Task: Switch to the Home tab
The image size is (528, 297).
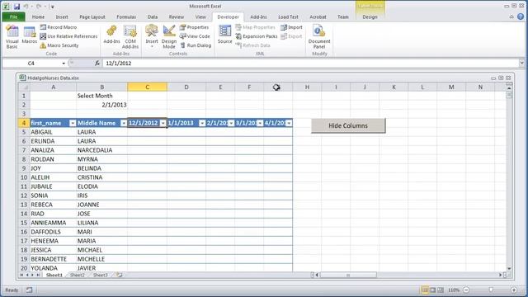Action: (x=38, y=16)
